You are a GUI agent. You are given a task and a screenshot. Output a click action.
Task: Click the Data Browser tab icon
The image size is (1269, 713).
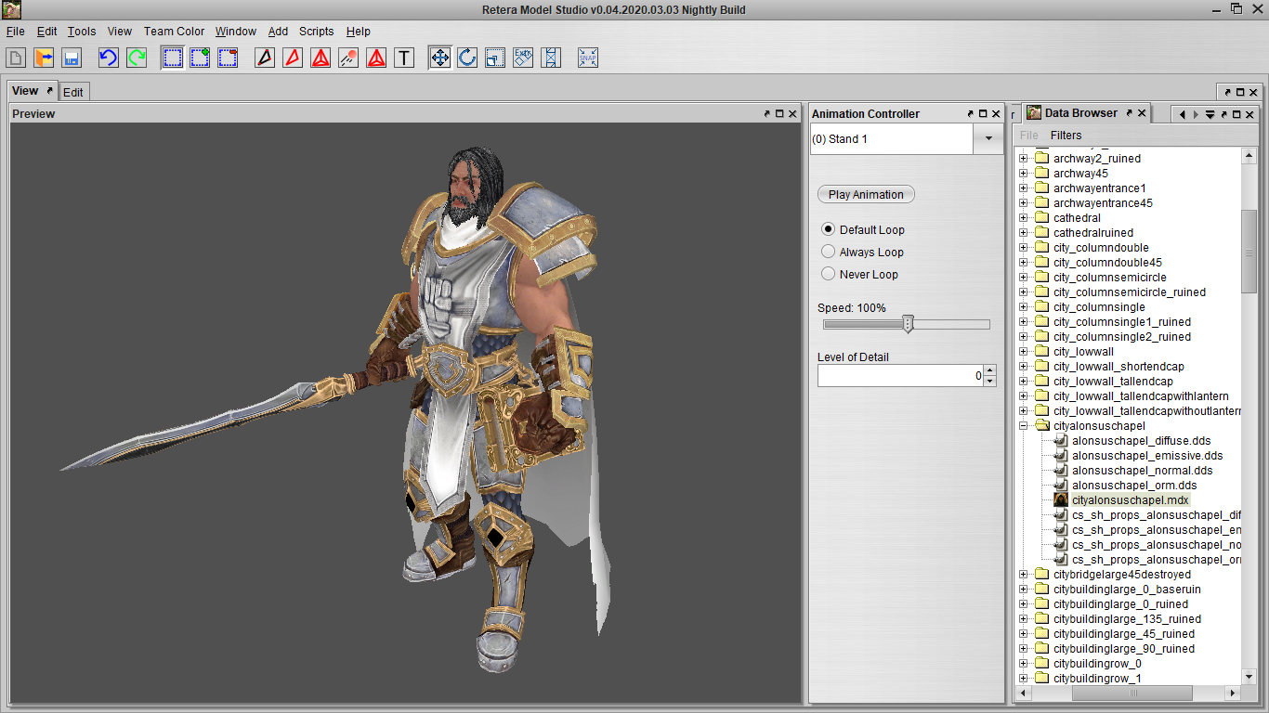(1034, 113)
